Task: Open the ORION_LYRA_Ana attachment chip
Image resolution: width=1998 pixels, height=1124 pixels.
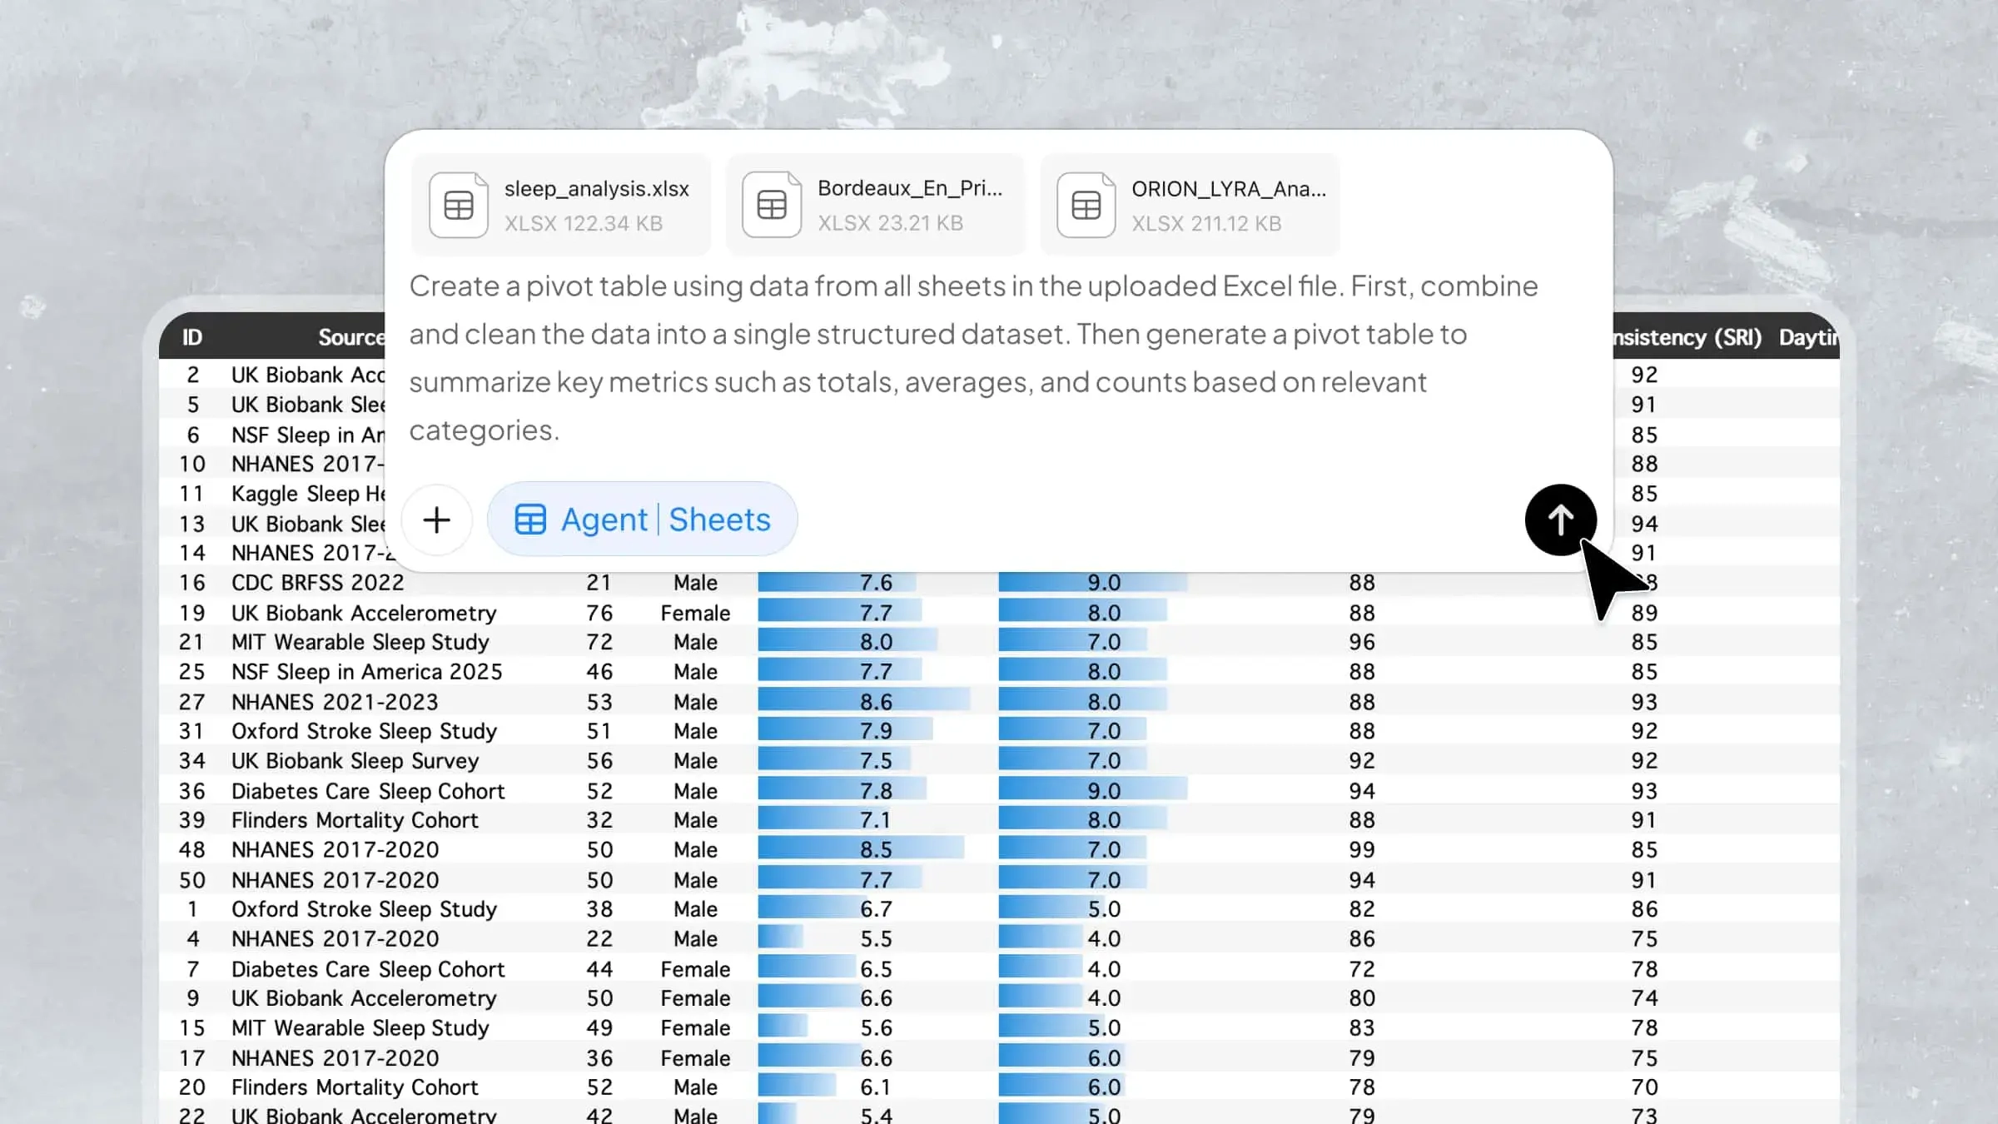Action: click(x=1190, y=205)
